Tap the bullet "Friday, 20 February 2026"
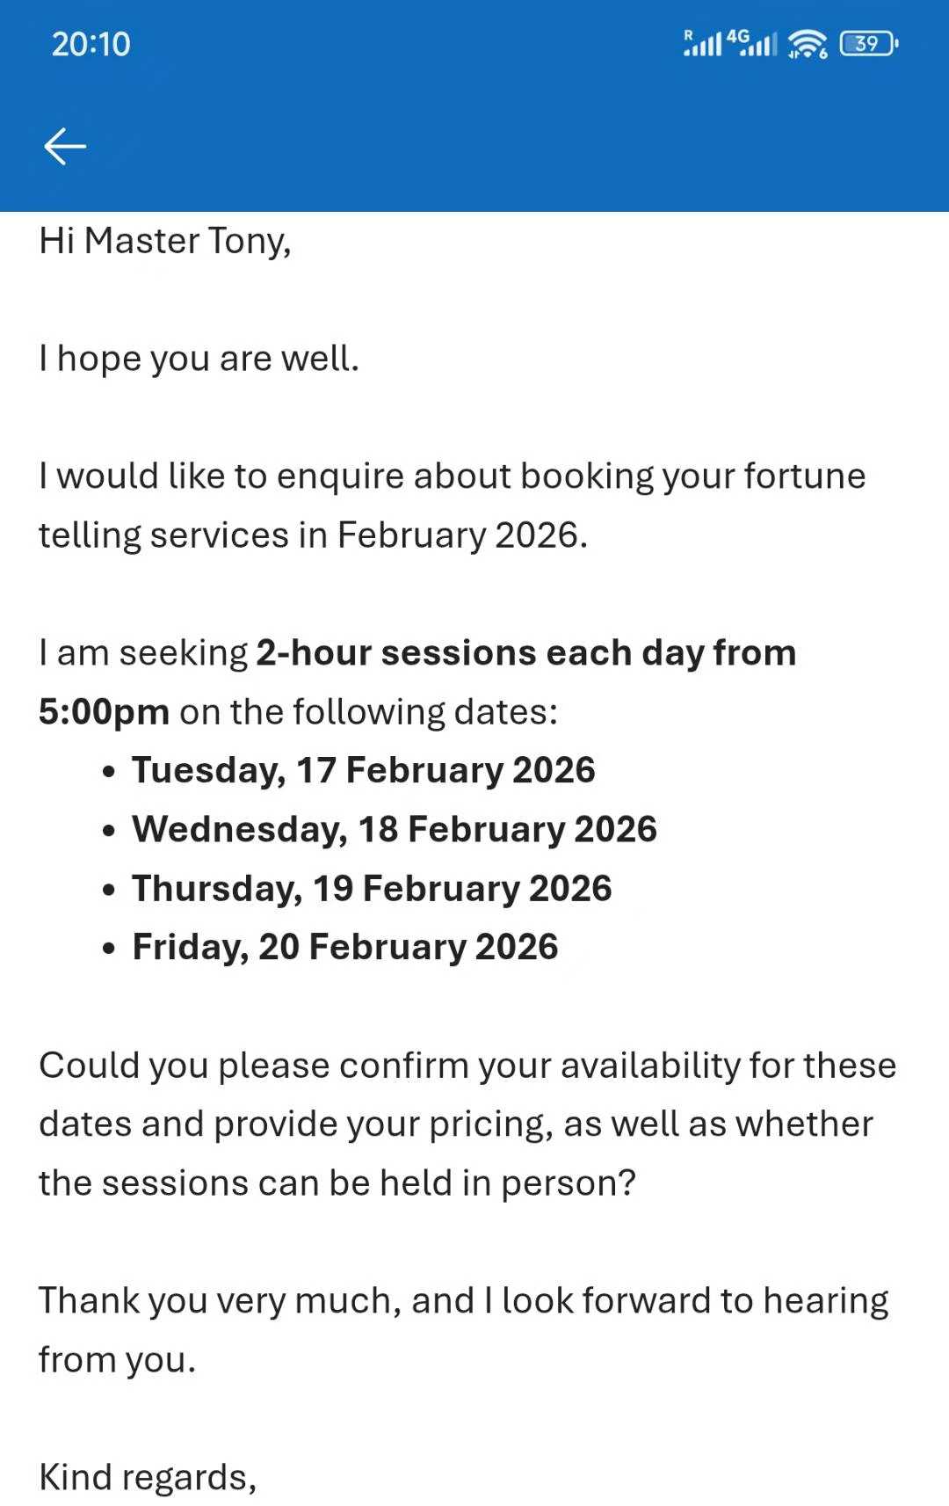949x1506 pixels. tap(344, 947)
